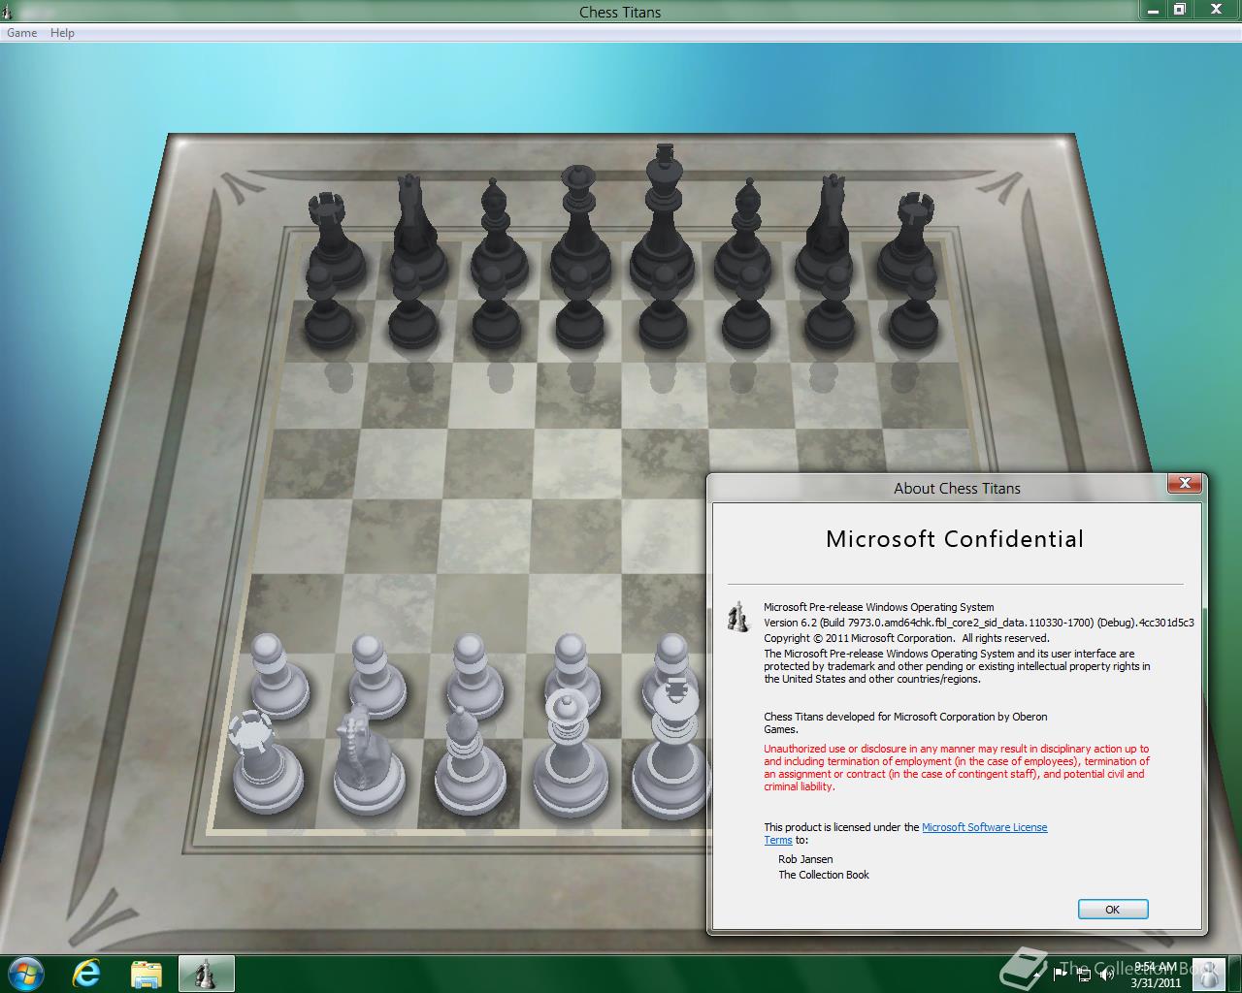Click the 'Version 6.2 (Build 7973...' line
Screen dimensions: 1242x993
tap(979, 623)
